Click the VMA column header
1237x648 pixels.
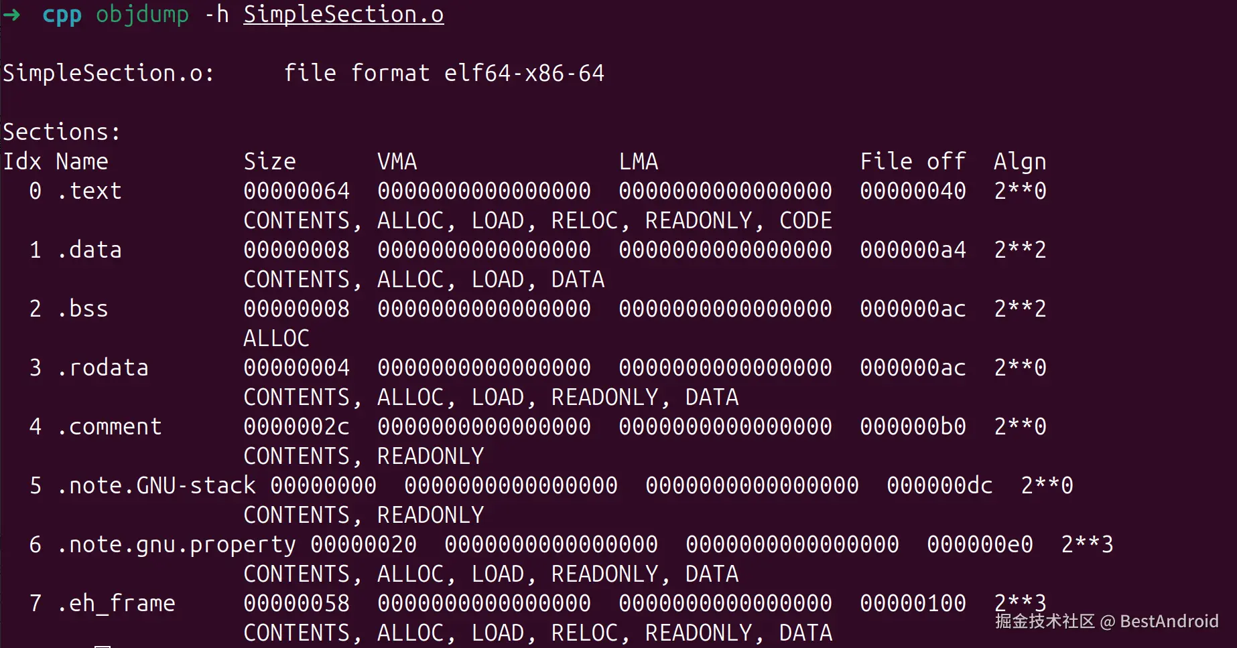(397, 161)
